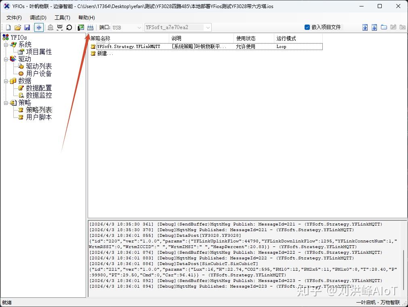The height and width of the screenshot is (307, 408).
Task: Open the 文件(F) menu
Action: pyautogui.click(x=14, y=17)
